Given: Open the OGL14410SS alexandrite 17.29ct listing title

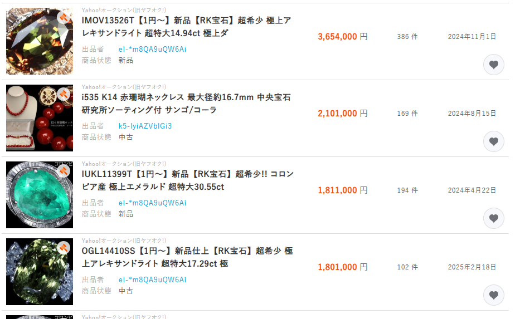Looking at the screenshot, I should 187,257.
